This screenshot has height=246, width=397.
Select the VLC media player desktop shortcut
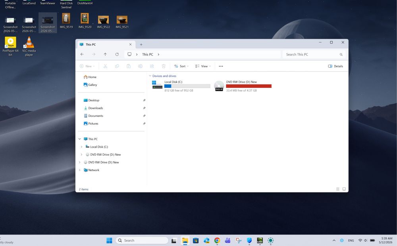(29, 46)
